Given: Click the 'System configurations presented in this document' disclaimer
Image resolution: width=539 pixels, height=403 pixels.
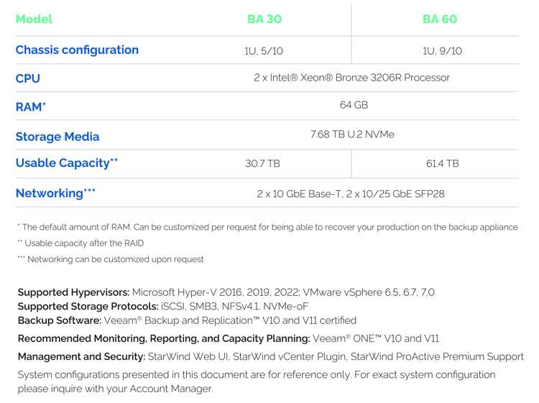Looking at the screenshot, I should pyautogui.click(x=257, y=381).
